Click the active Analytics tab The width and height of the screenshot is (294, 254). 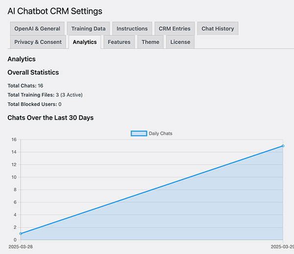pyautogui.click(x=85, y=42)
